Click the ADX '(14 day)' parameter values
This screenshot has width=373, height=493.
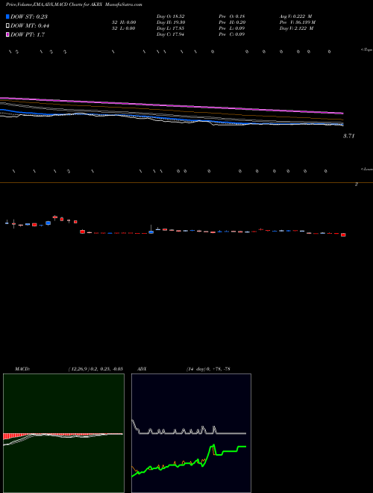(208, 369)
